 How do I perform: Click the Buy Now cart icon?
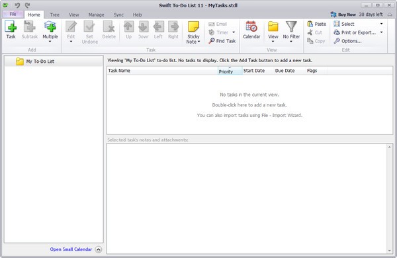pyautogui.click(x=333, y=15)
